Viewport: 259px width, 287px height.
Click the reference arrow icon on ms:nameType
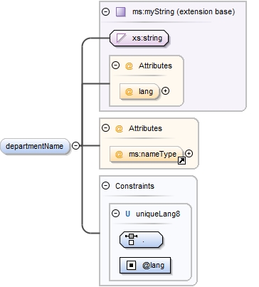coord(181,161)
